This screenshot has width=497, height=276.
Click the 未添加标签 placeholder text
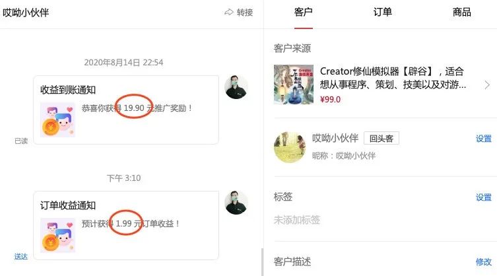coord(296,219)
